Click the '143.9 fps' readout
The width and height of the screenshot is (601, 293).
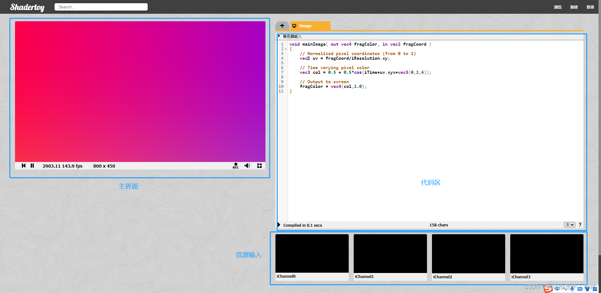pyautogui.click(x=73, y=166)
